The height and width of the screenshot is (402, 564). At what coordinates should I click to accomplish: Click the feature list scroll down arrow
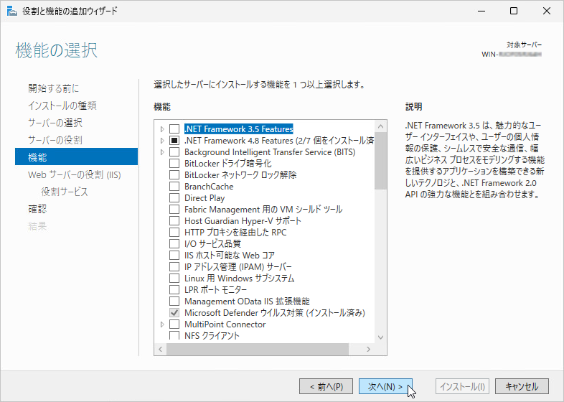(x=380, y=337)
